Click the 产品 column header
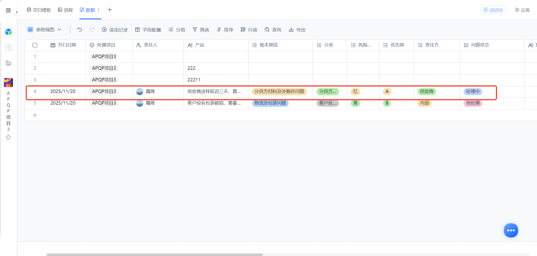The width and height of the screenshot is (537, 256). pyautogui.click(x=216, y=45)
